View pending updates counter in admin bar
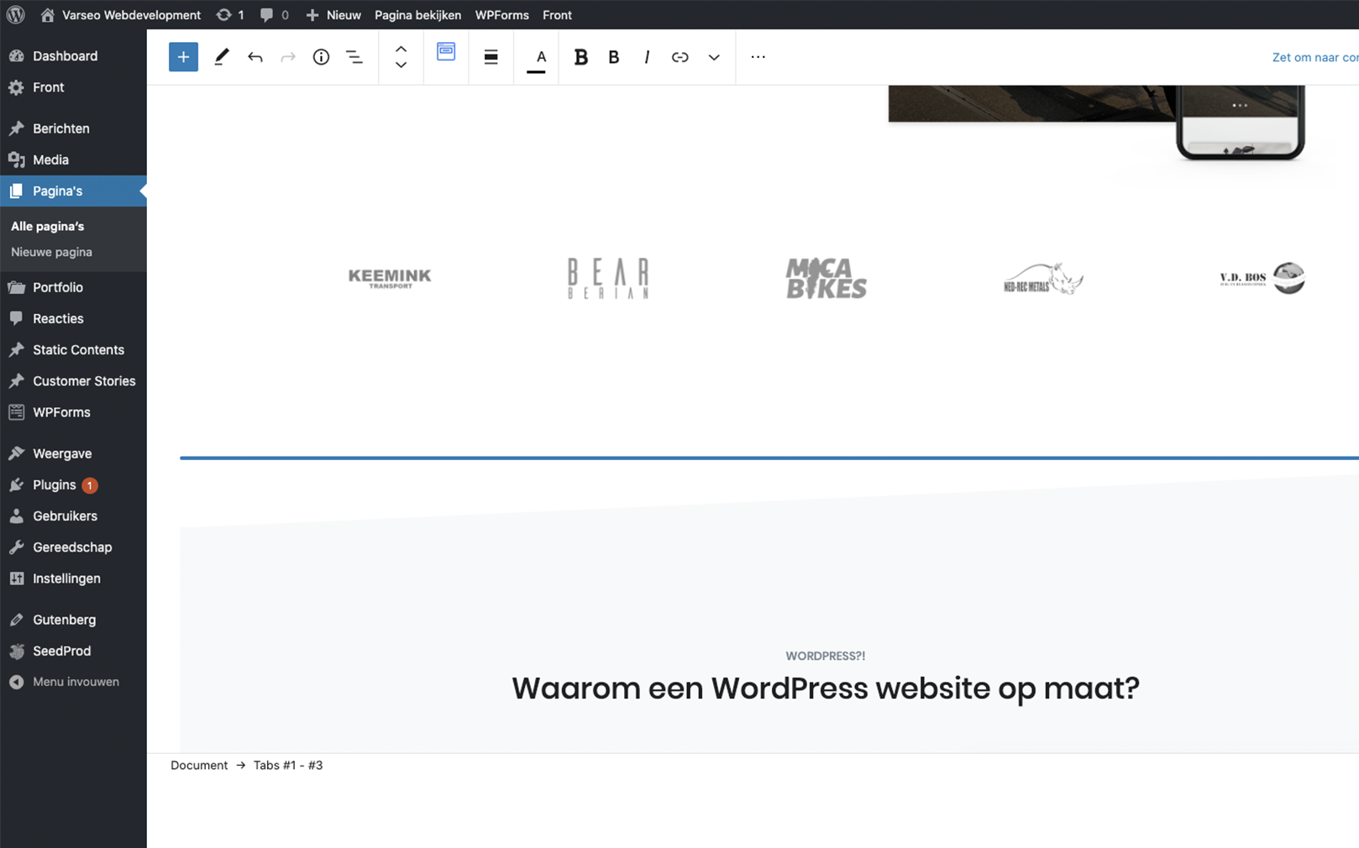The width and height of the screenshot is (1359, 848). pyautogui.click(x=230, y=14)
